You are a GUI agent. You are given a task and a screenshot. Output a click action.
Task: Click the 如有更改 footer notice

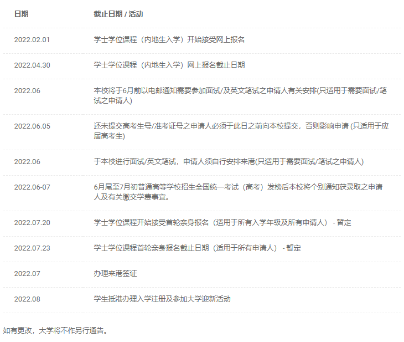55,330
